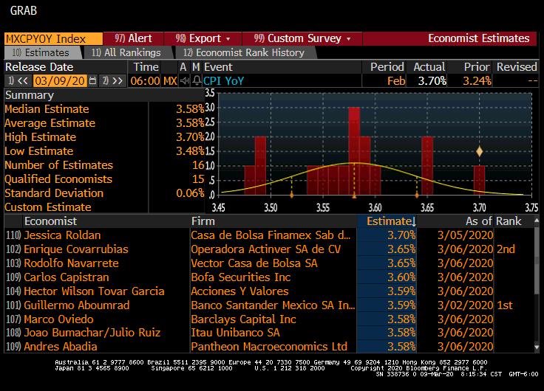Click the Prior value 3.24%
544x391 pixels.
point(477,81)
